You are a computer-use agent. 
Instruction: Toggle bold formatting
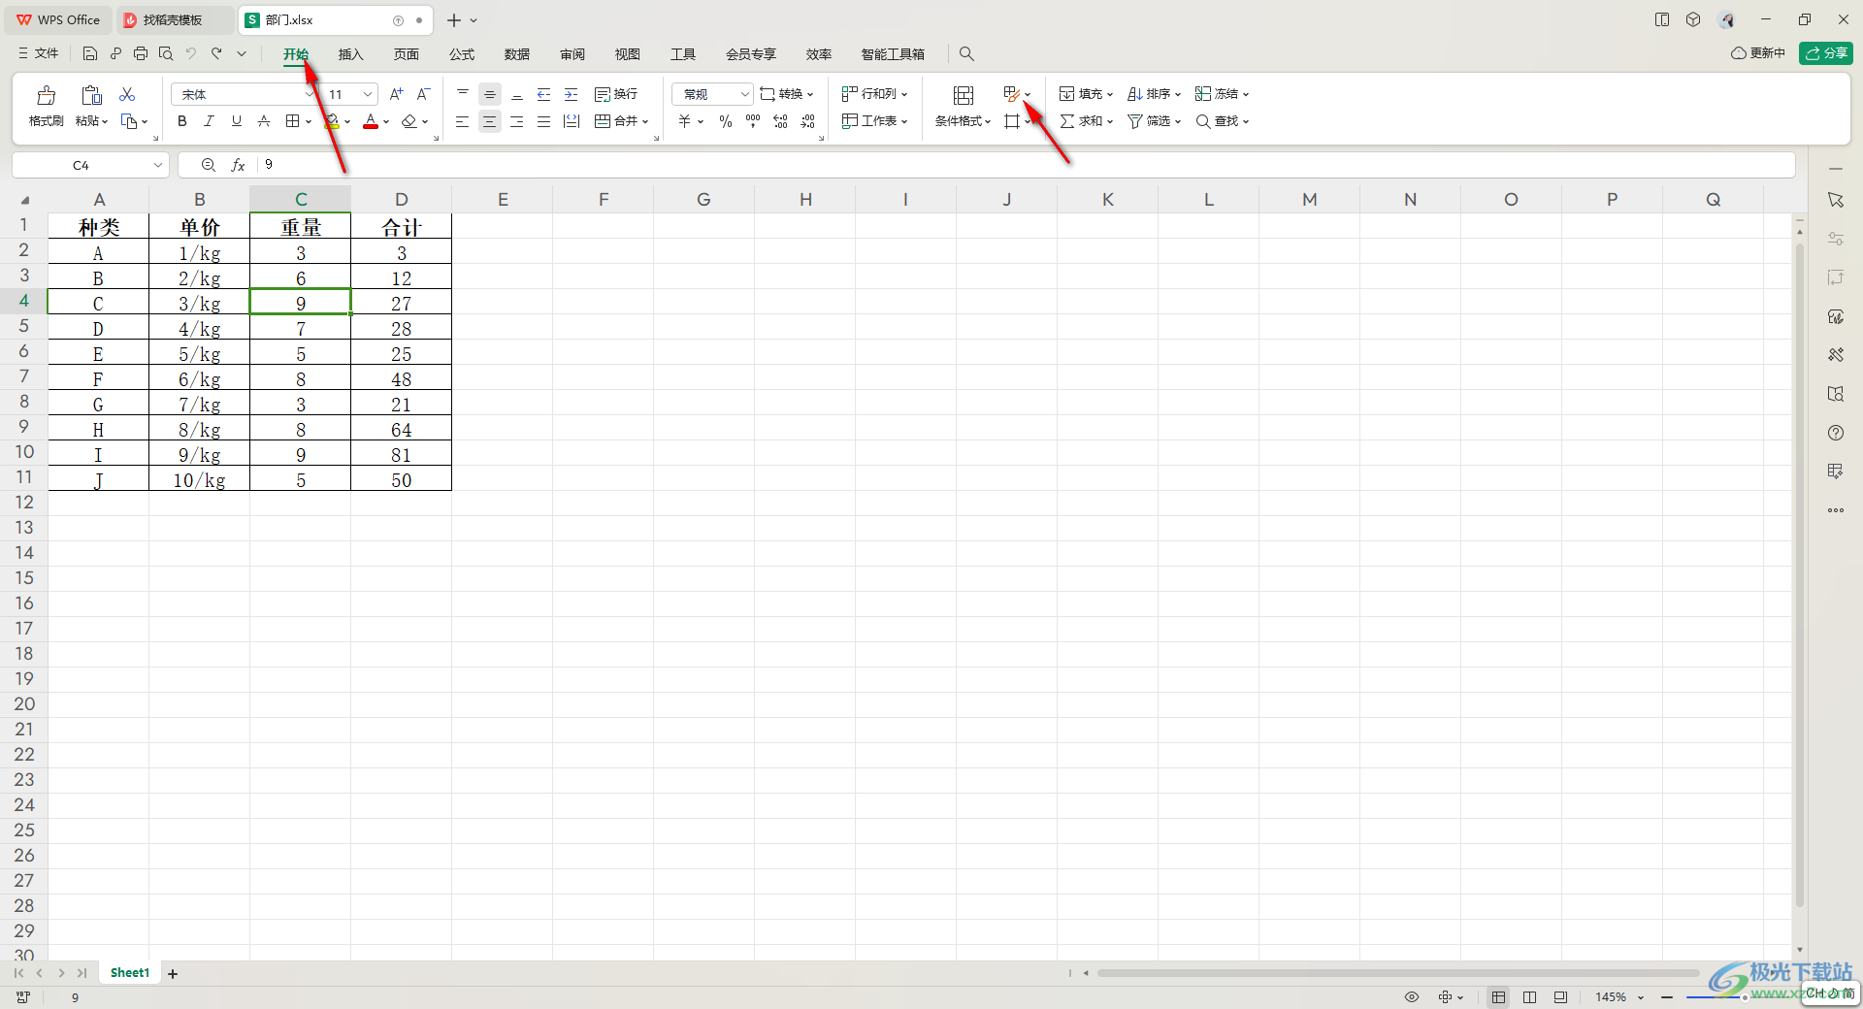click(181, 121)
